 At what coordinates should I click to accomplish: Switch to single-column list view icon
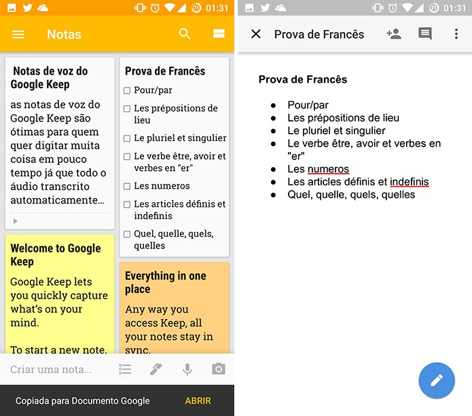219,34
